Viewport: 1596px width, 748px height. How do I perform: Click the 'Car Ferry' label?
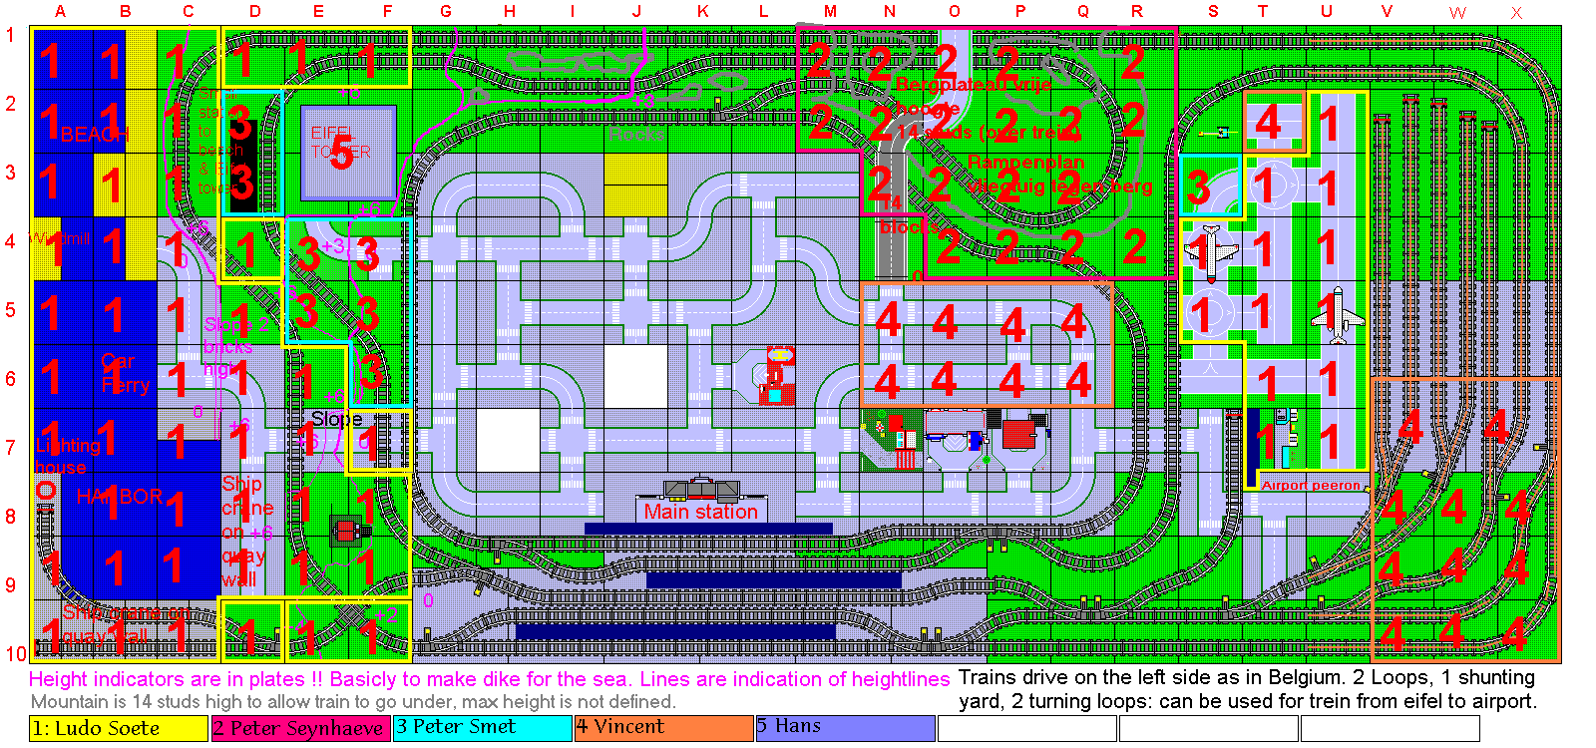coord(125,373)
